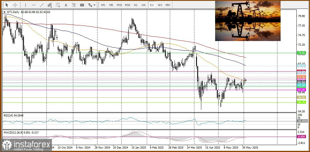Click the 62.00 price level tag
The height and width of the screenshot is (152, 310).
[x=301, y=82]
